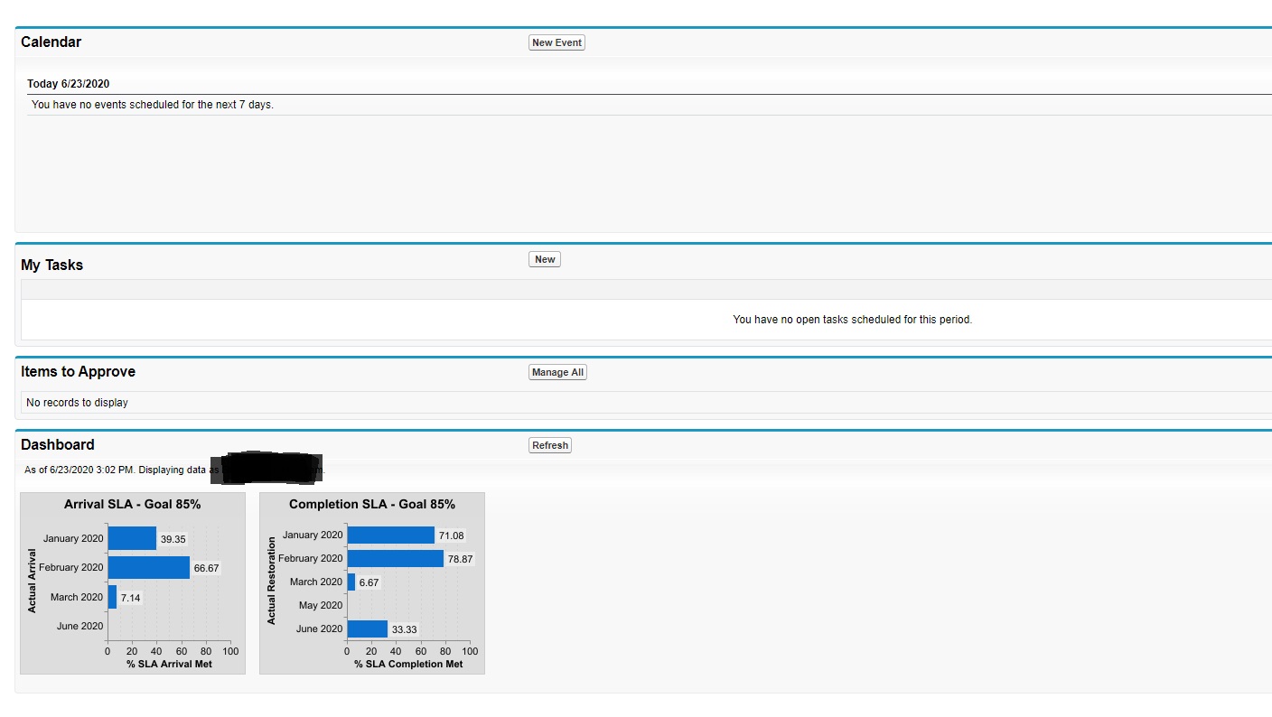Select the January 2020 Arrival SLA bar
Image resolution: width=1272 pixels, height=717 pixels.
tap(132, 538)
